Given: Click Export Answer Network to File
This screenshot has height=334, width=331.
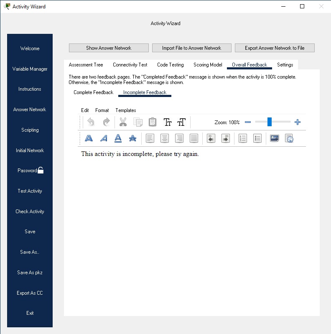Looking at the screenshot, I should [275, 48].
